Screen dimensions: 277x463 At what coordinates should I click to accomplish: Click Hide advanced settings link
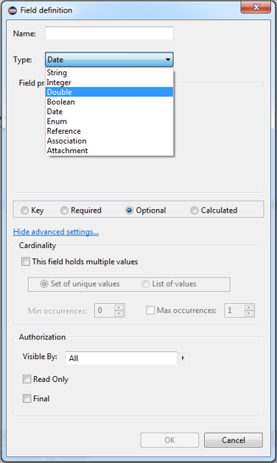[x=56, y=232]
